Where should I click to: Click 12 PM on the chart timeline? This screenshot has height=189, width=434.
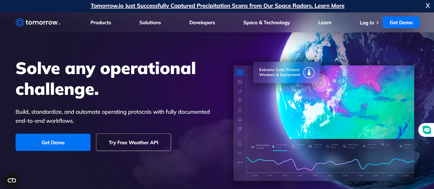tap(254, 176)
